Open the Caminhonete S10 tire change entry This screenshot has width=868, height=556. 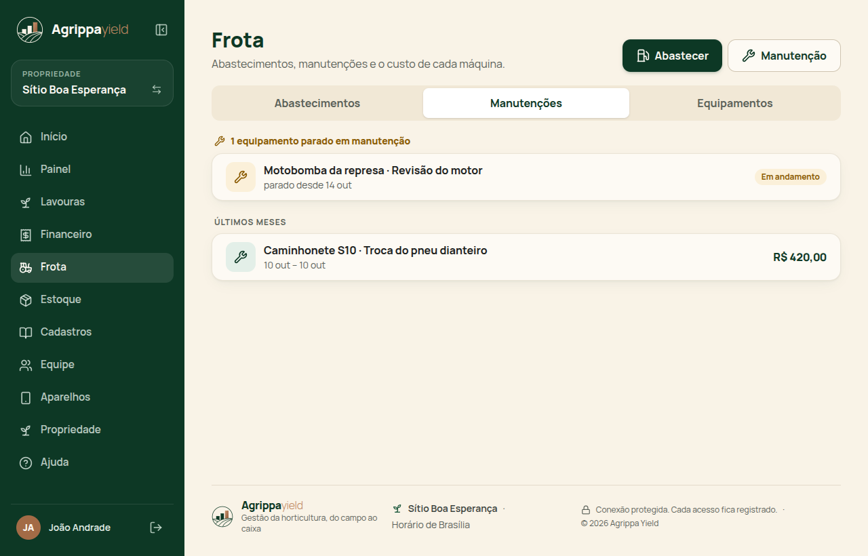[526, 257]
